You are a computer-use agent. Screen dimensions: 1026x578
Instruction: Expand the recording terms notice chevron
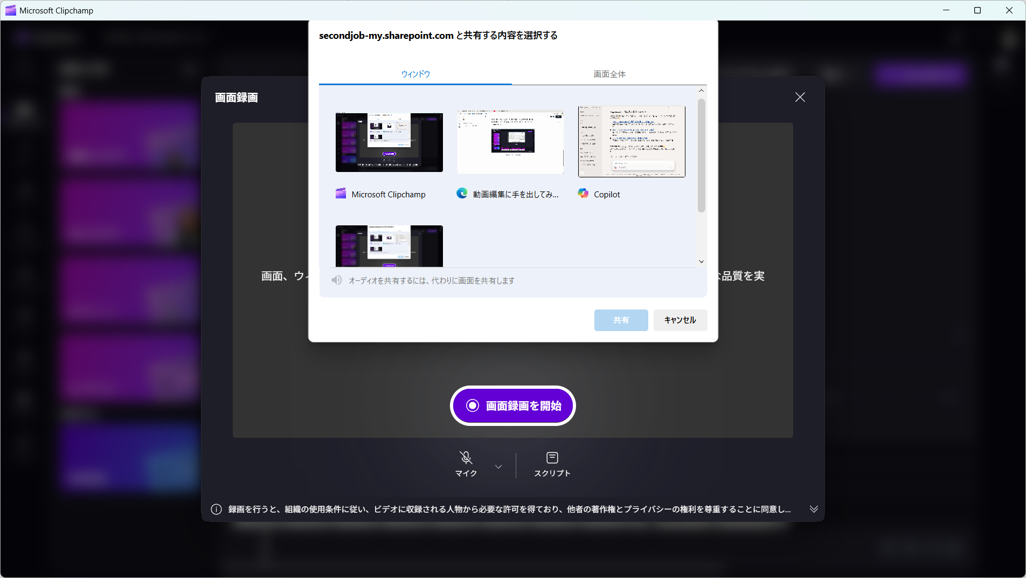click(814, 509)
